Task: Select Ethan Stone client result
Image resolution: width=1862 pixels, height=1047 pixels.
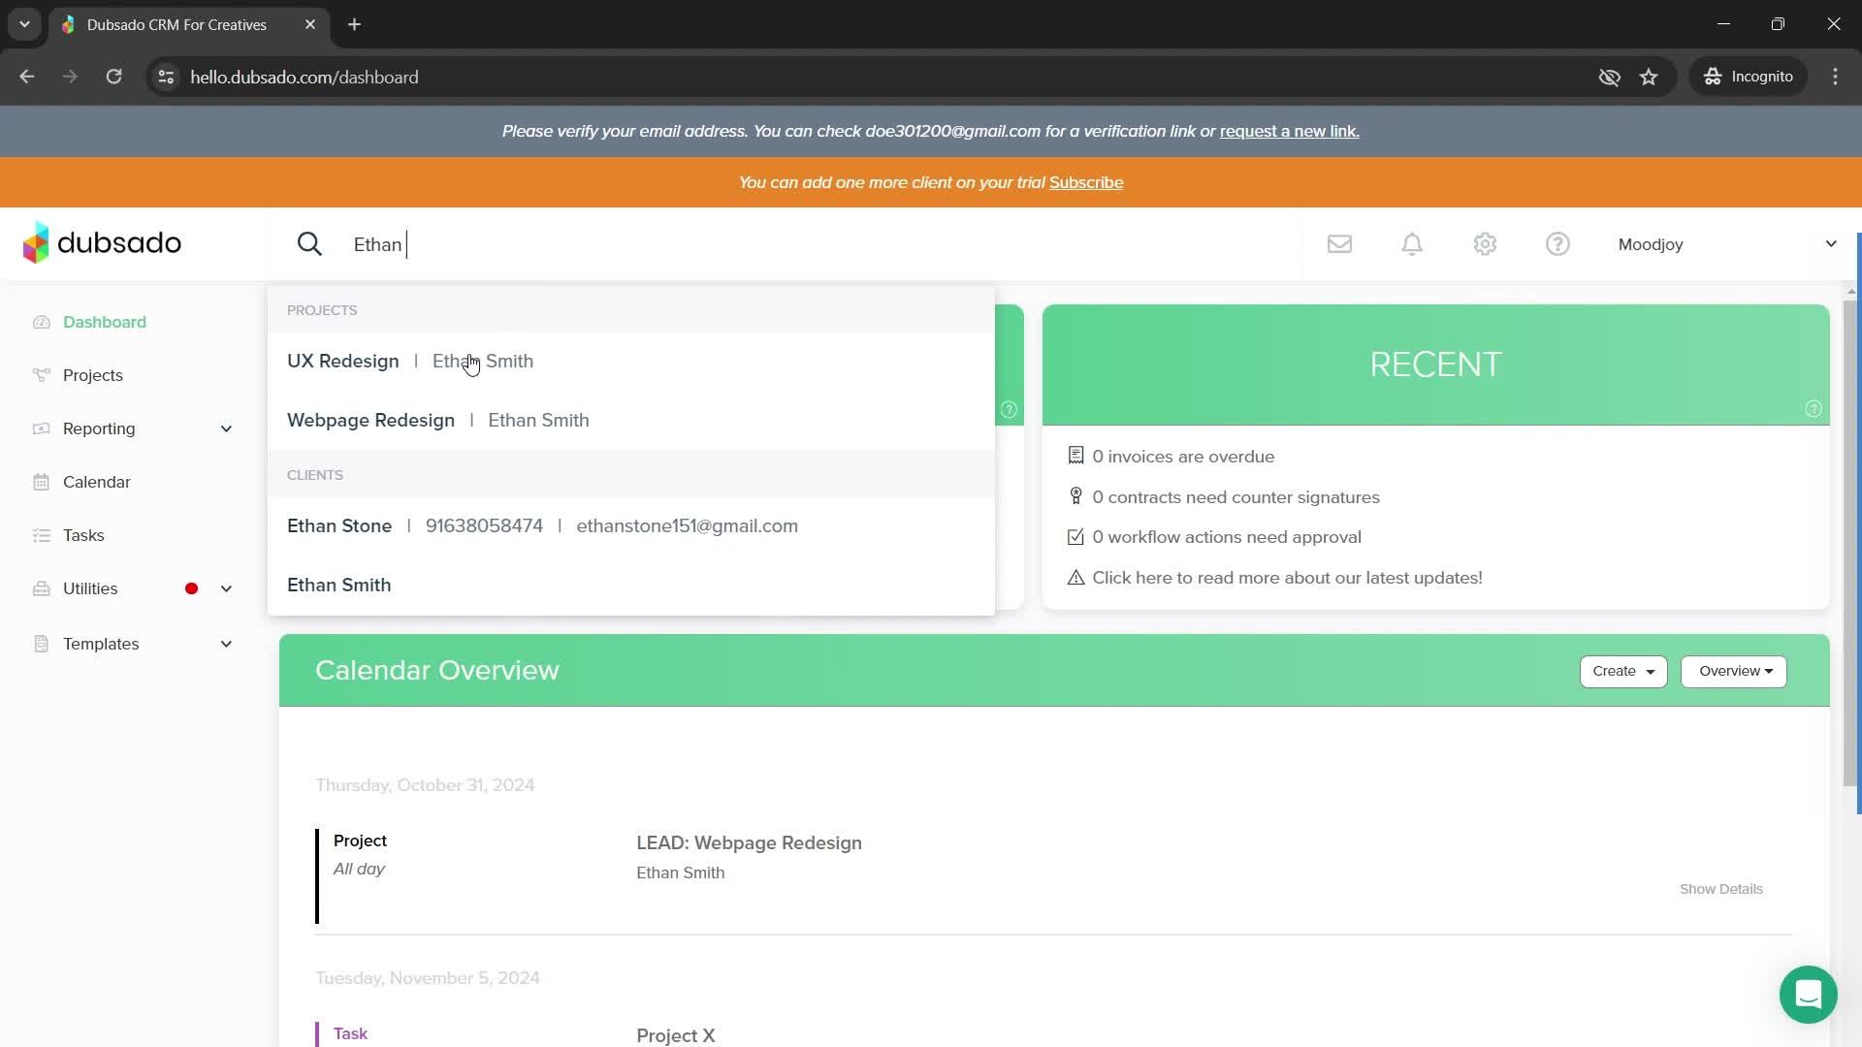Action: [x=631, y=525]
